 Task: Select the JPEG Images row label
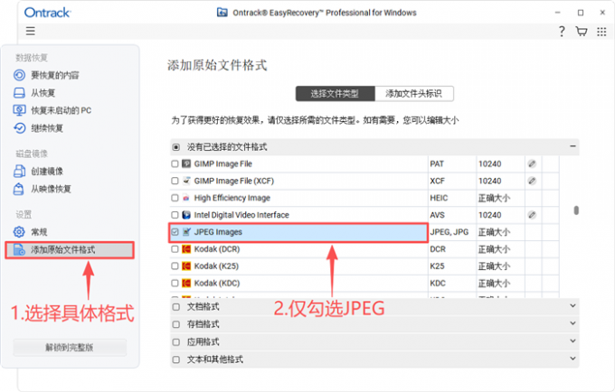pos(218,232)
